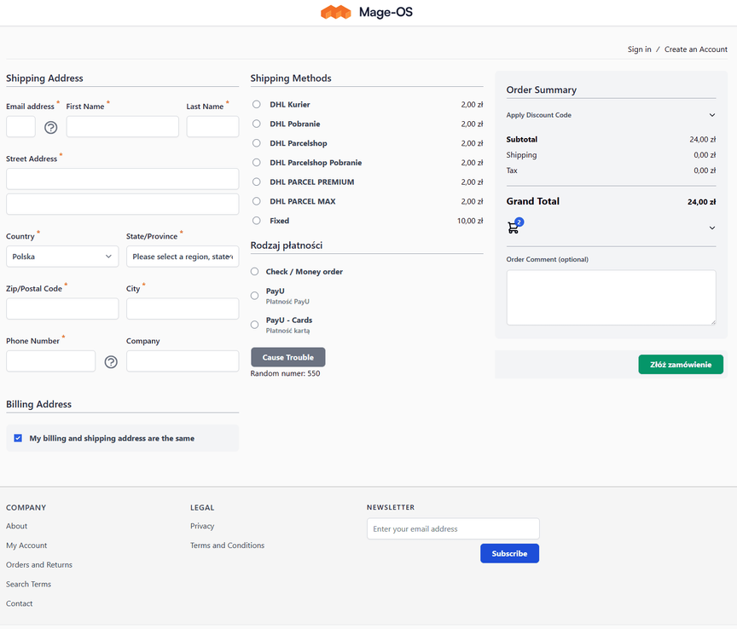Image resolution: width=737 pixels, height=629 pixels.
Task: Click the newsletter email address field
Action: tap(453, 529)
